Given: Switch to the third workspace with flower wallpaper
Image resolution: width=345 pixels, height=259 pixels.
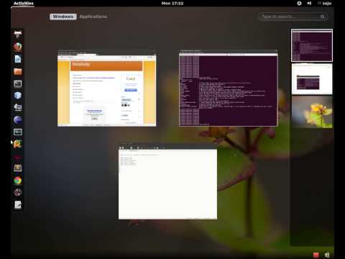Looking at the screenshot, I should [x=312, y=112].
